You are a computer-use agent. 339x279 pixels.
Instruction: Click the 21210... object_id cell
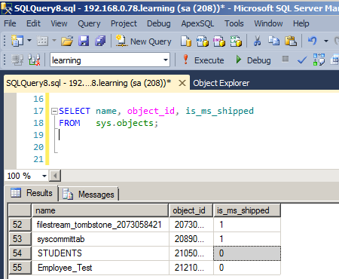191,268
